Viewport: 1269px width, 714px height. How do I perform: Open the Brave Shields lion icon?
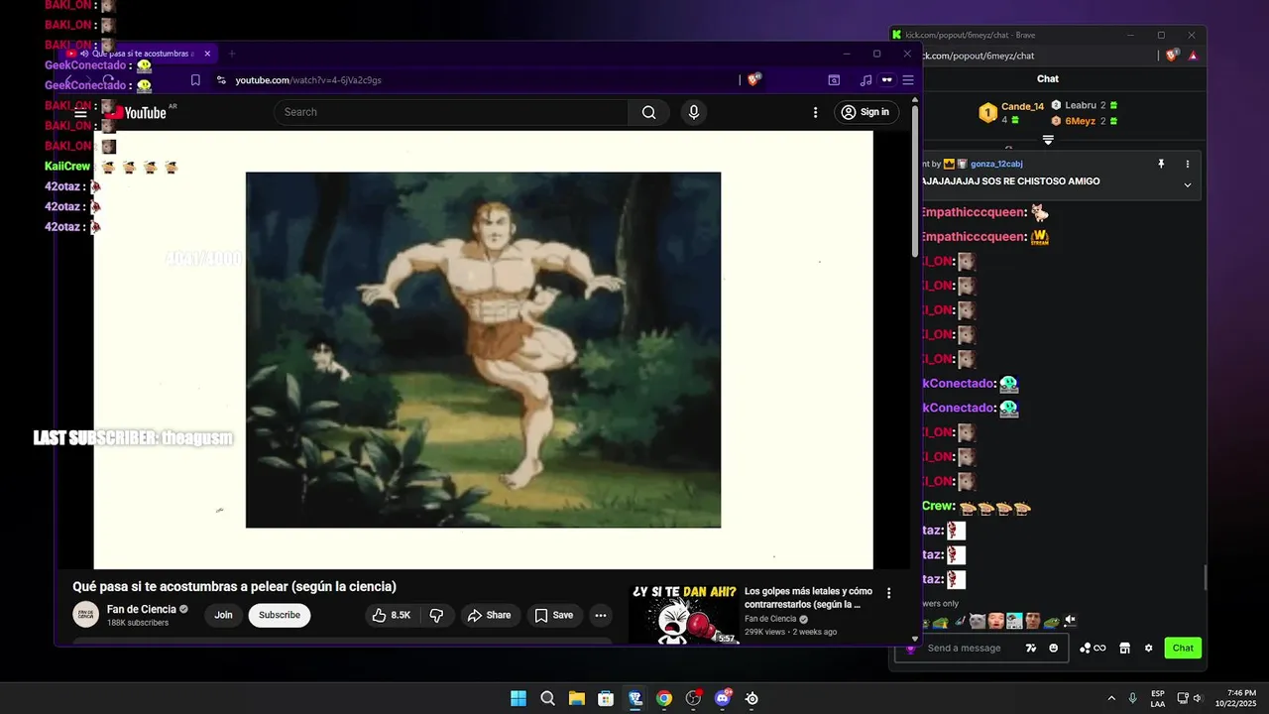pos(753,80)
